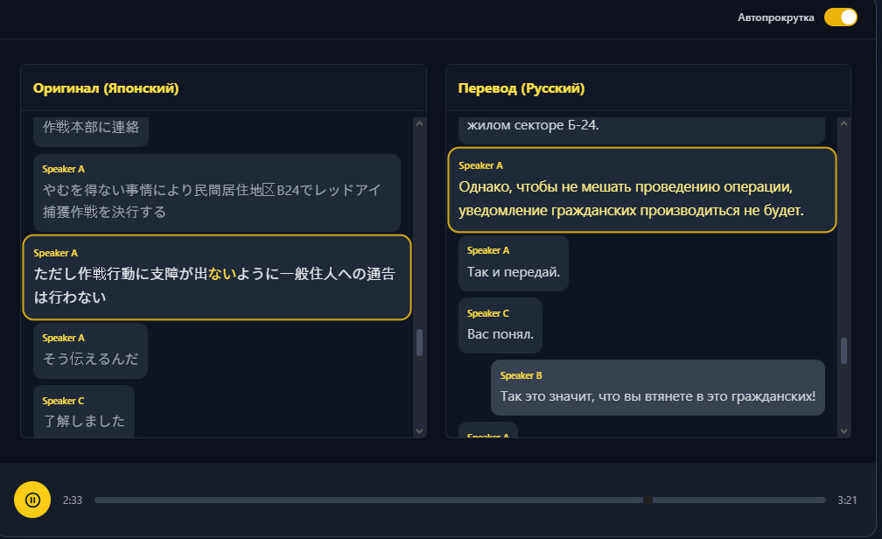Jump to the Вас понял line

tap(500, 325)
